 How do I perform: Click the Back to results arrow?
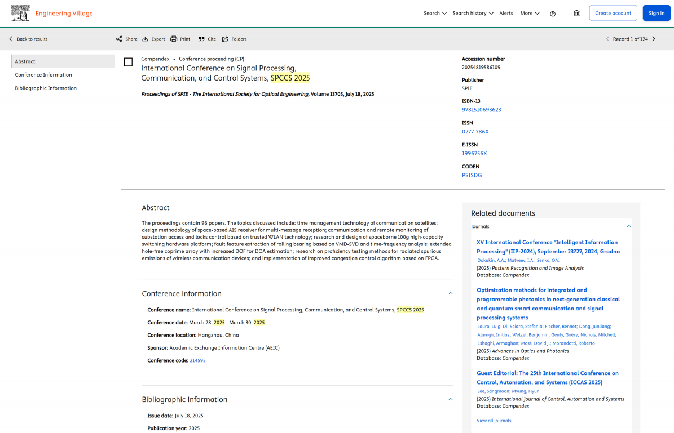(11, 39)
